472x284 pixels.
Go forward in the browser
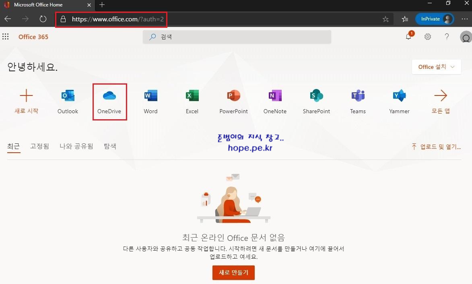point(25,19)
